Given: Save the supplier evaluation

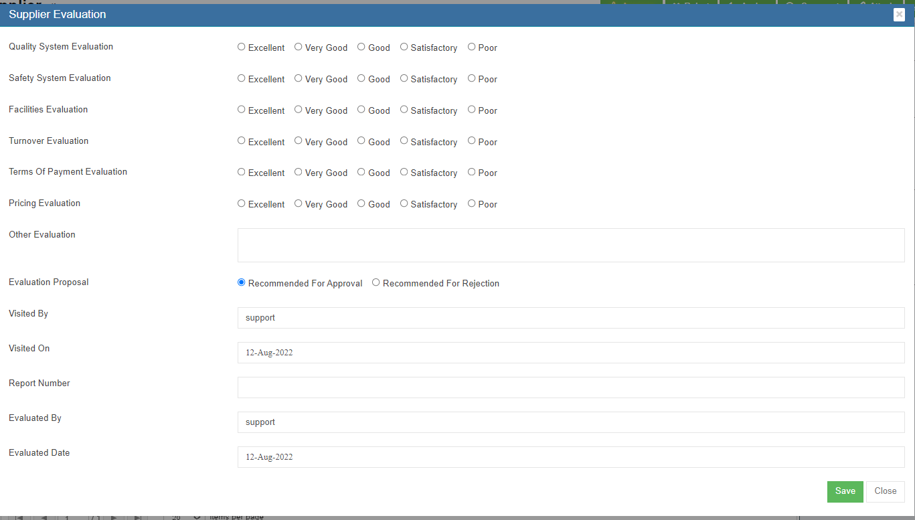Looking at the screenshot, I should [x=845, y=491].
